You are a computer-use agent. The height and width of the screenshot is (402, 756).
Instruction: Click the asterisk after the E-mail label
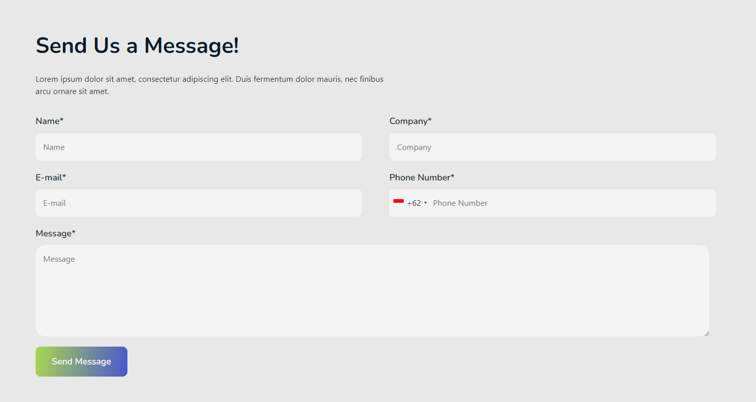[x=64, y=177]
